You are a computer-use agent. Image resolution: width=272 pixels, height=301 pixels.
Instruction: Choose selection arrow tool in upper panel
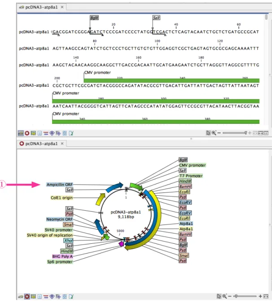click(x=208, y=133)
